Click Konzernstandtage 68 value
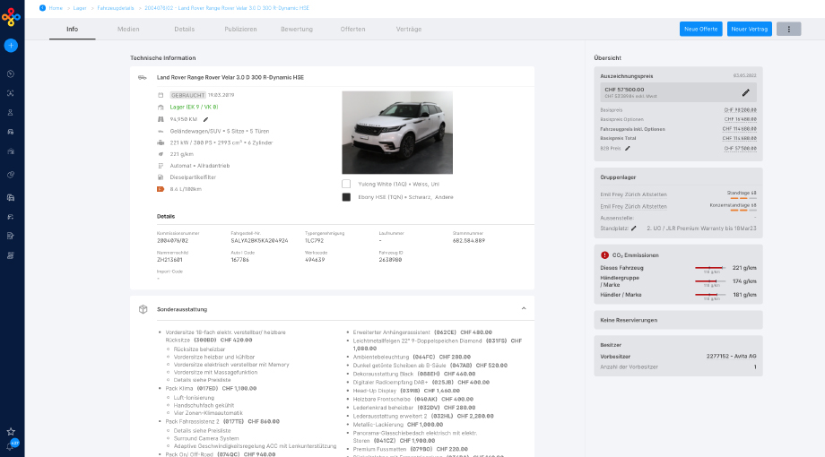This screenshot has width=825, height=457. click(x=733, y=205)
